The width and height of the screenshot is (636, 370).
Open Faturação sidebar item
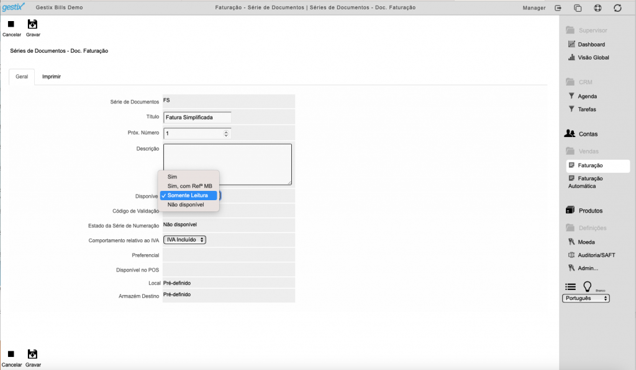tap(598, 165)
